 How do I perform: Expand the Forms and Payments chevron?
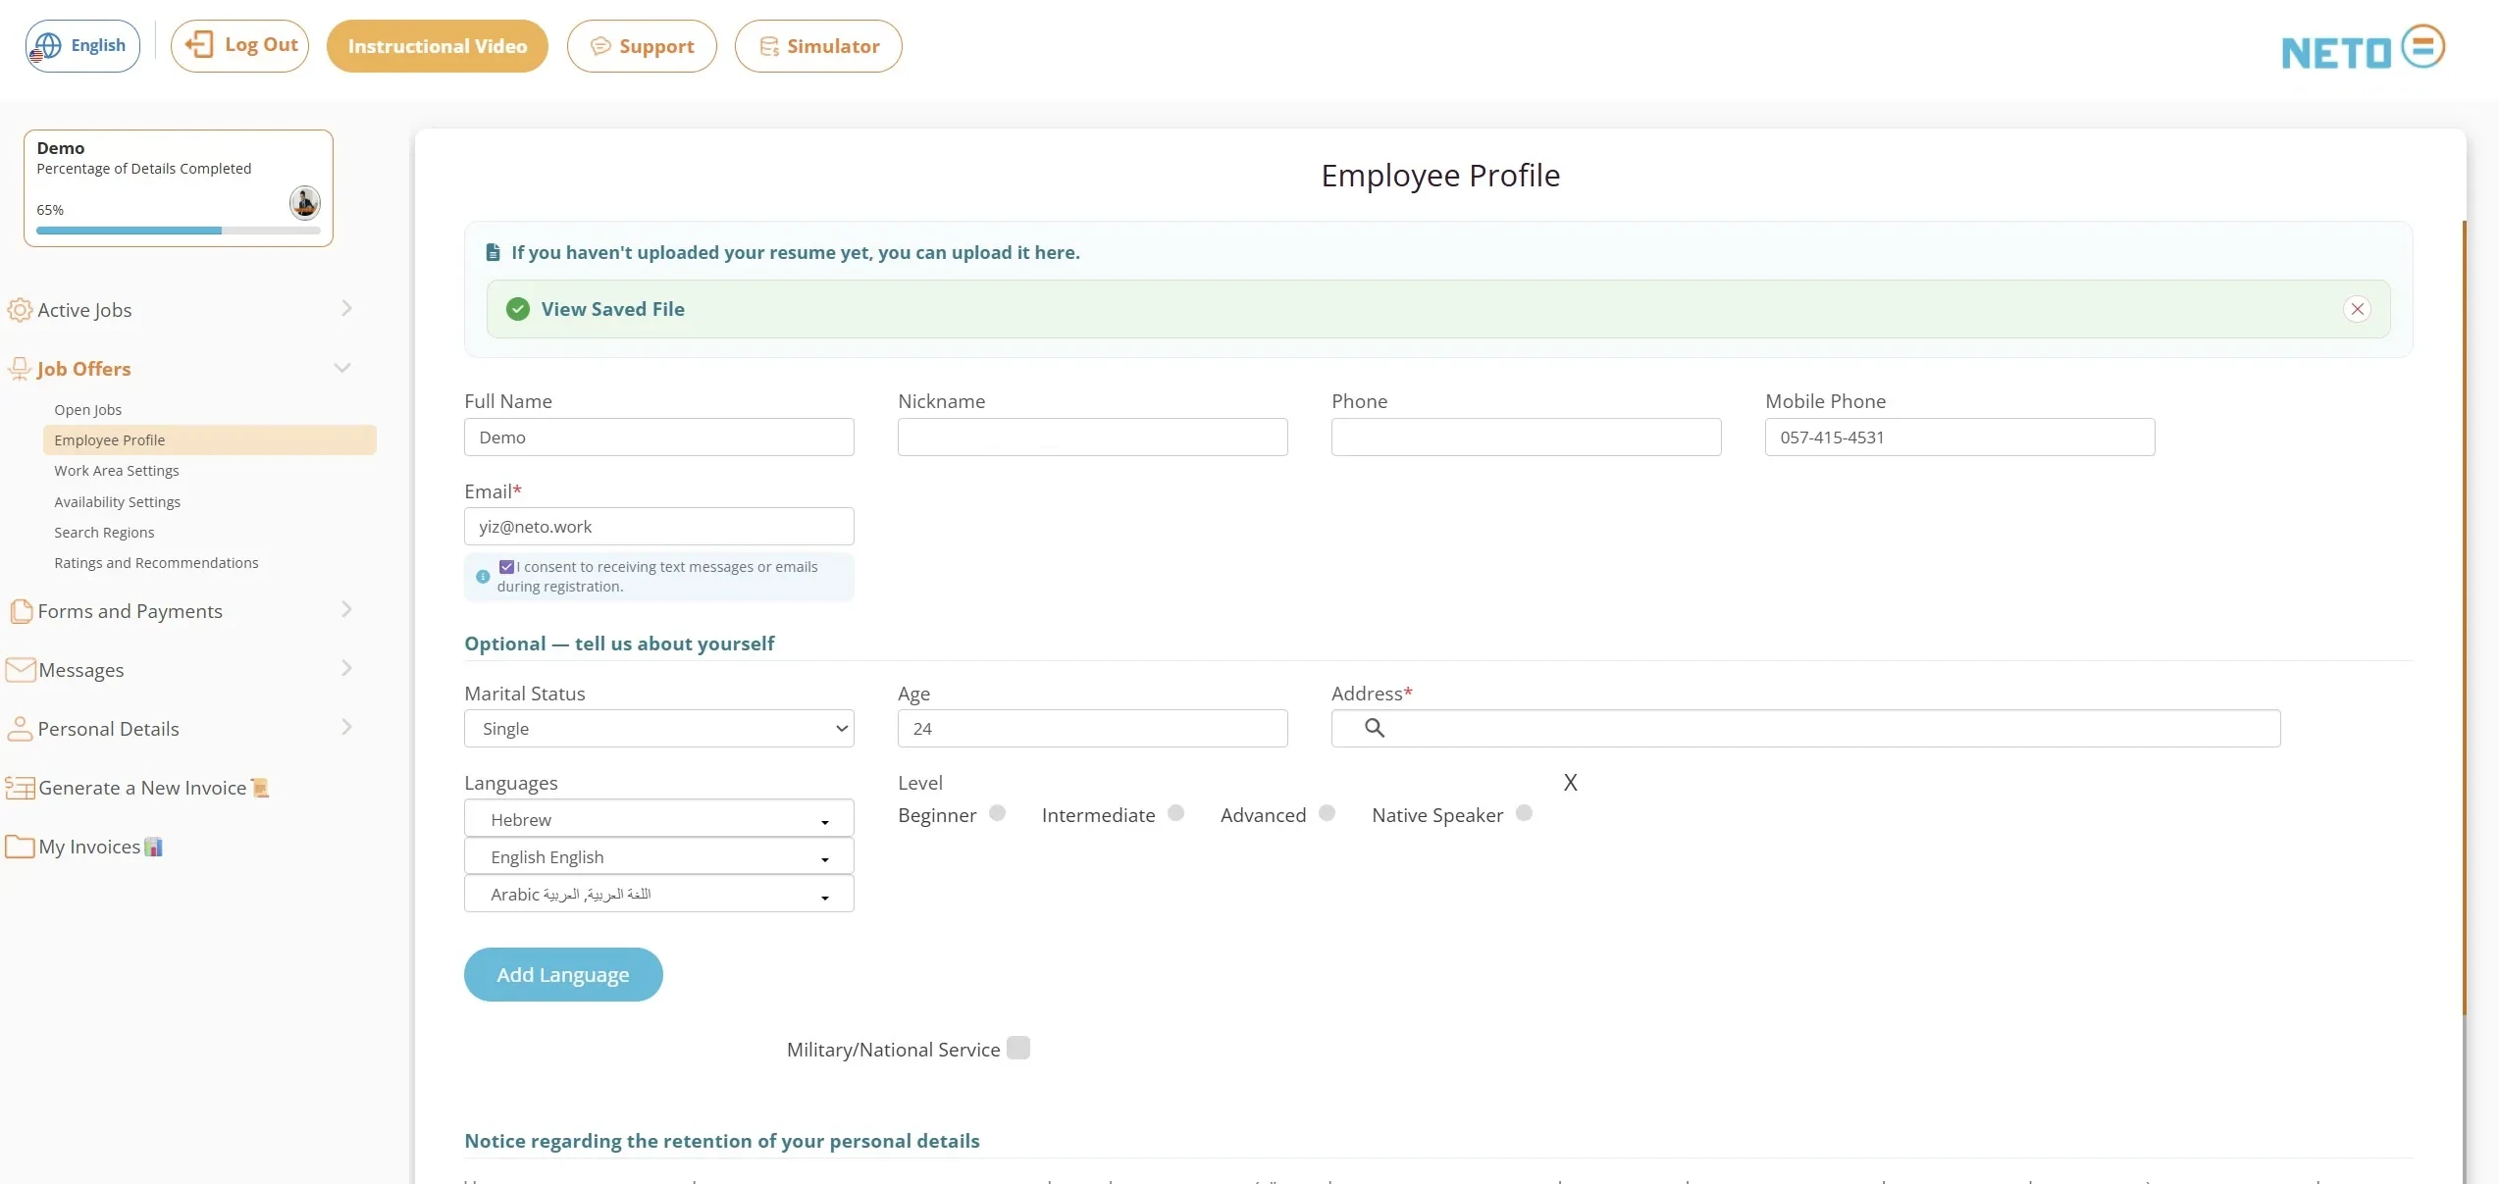(x=346, y=609)
